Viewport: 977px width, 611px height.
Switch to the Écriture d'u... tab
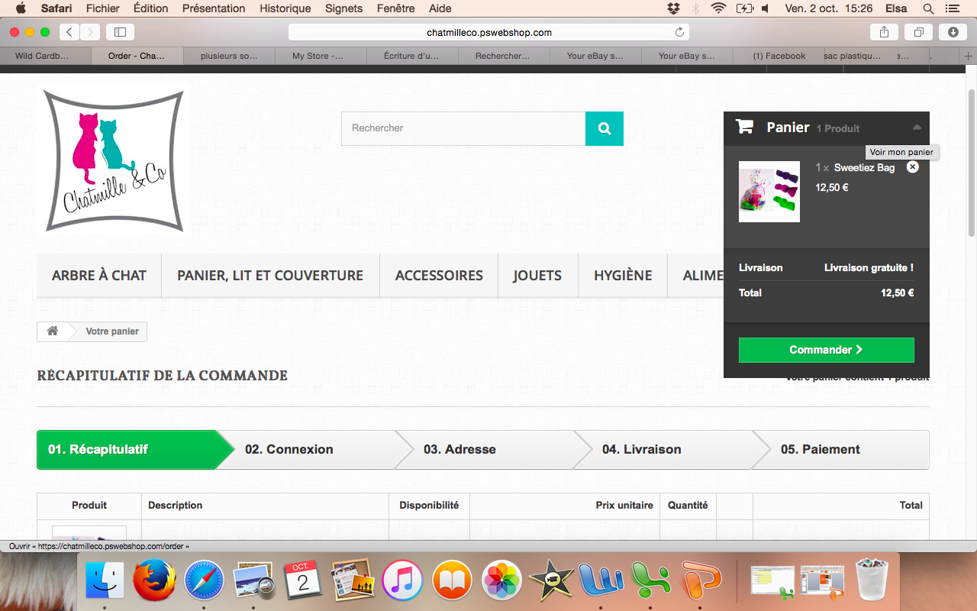[411, 56]
